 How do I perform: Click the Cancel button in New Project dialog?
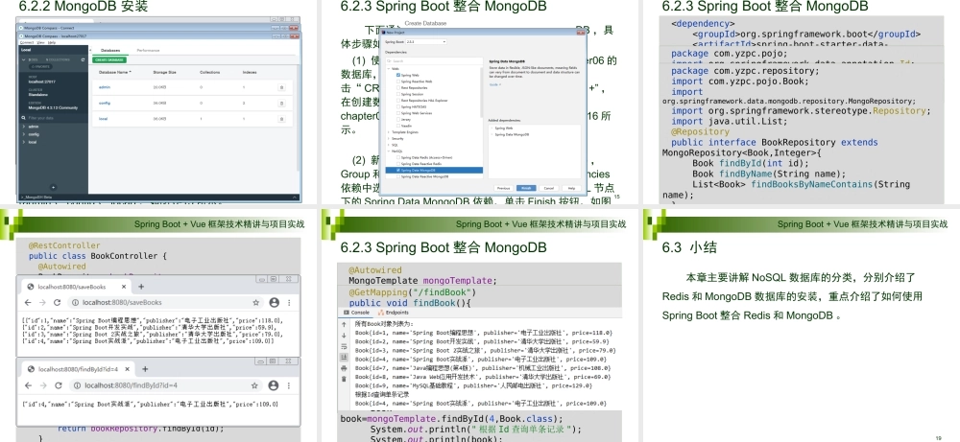point(548,188)
